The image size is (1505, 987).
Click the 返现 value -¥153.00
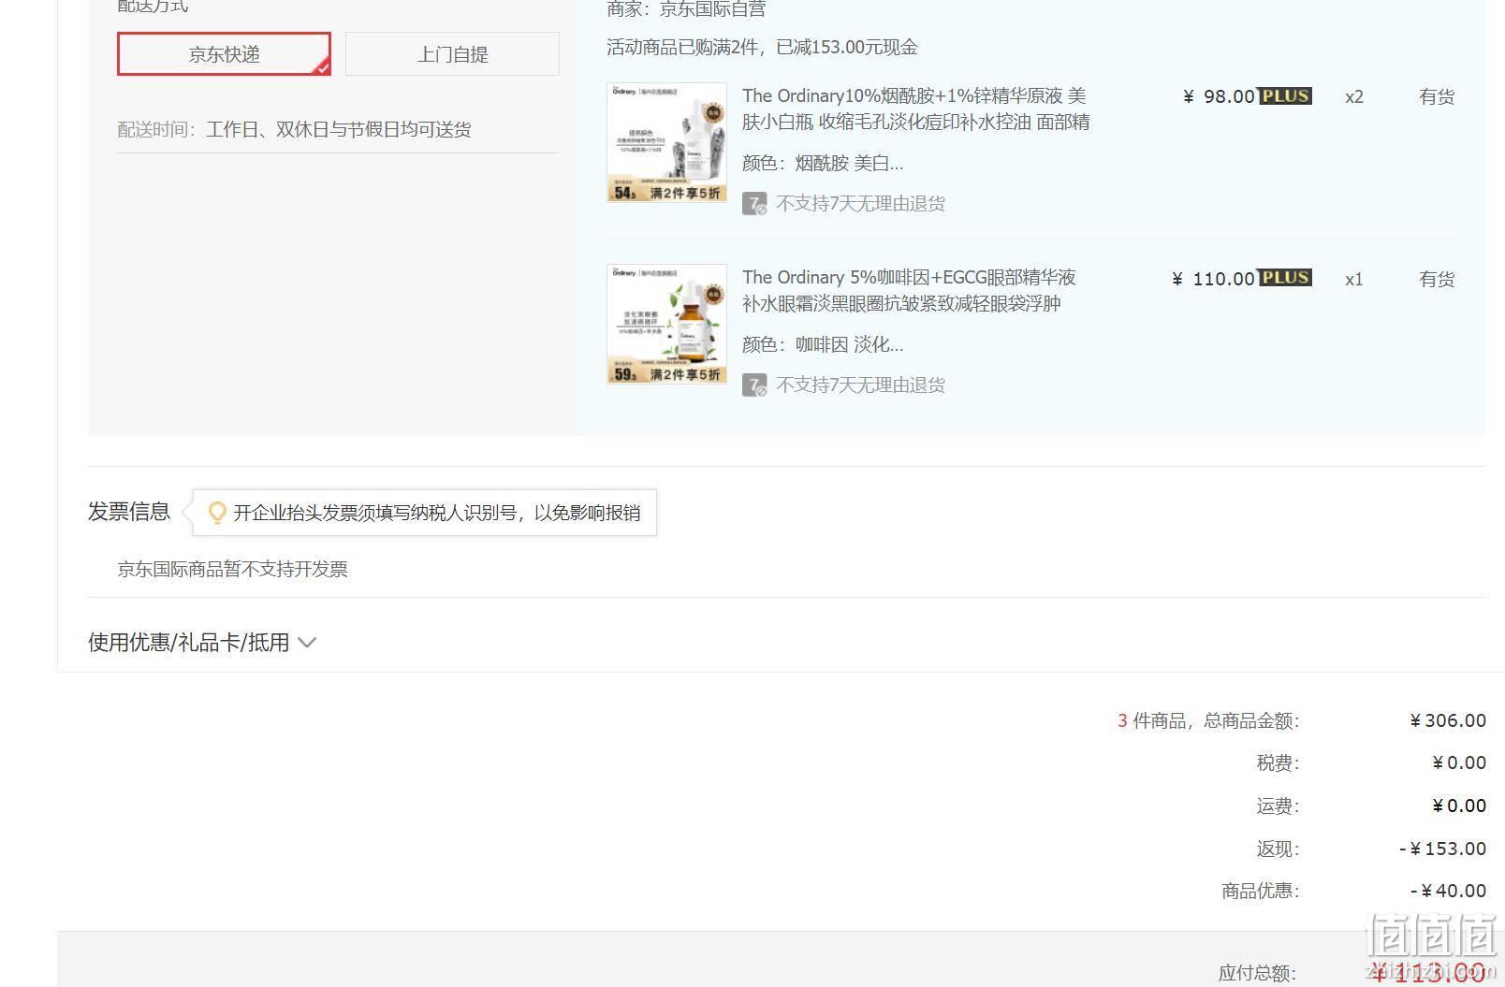(1442, 849)
